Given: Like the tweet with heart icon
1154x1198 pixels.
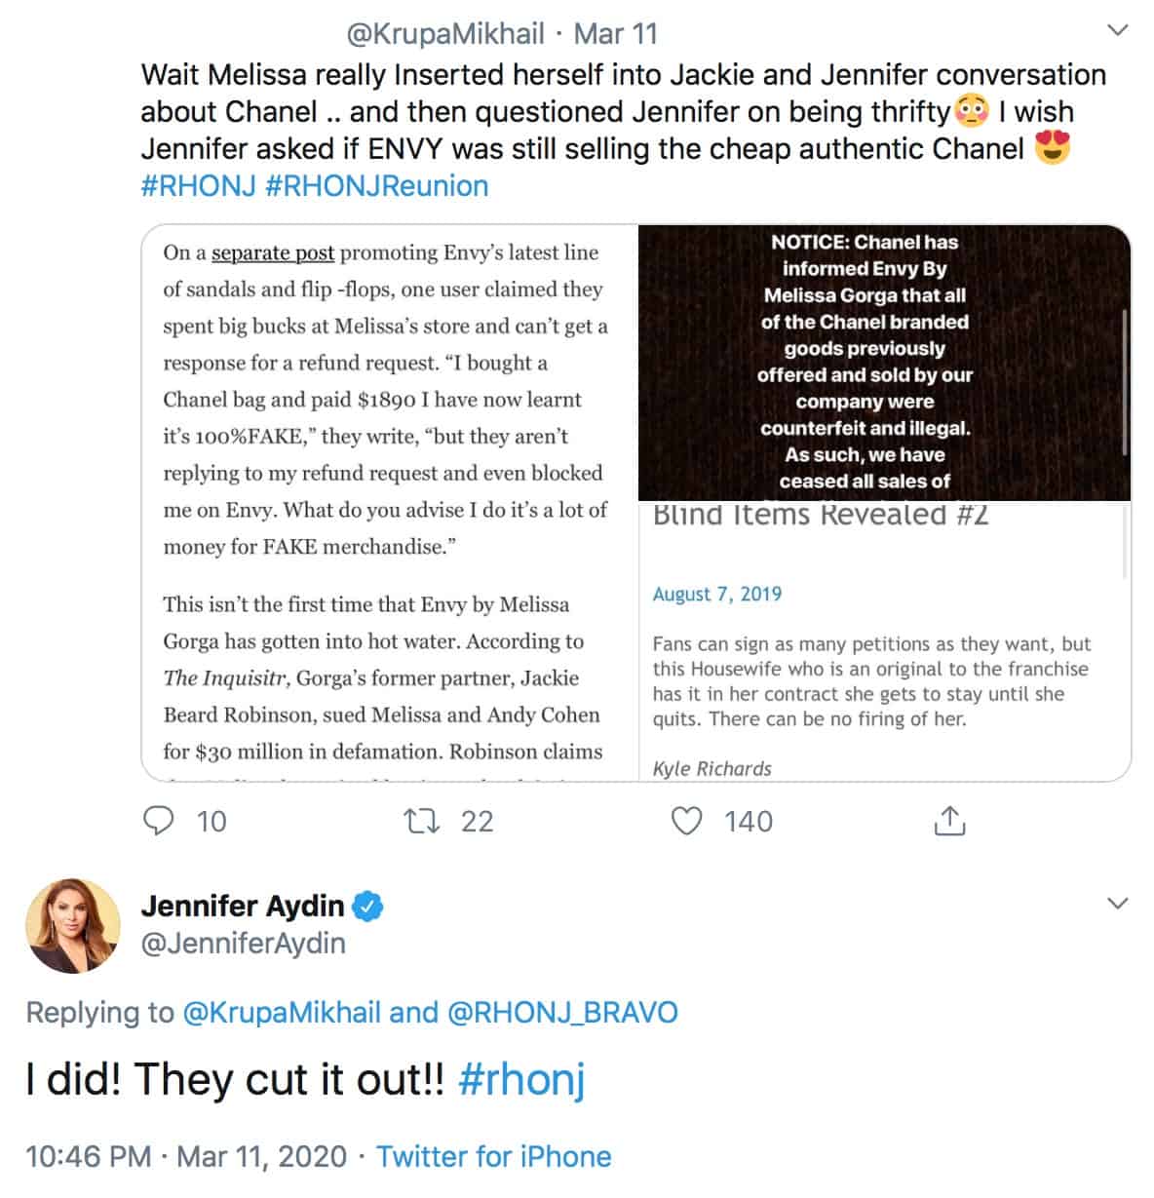Looking at the screenshot, I should tap(688, 822).
